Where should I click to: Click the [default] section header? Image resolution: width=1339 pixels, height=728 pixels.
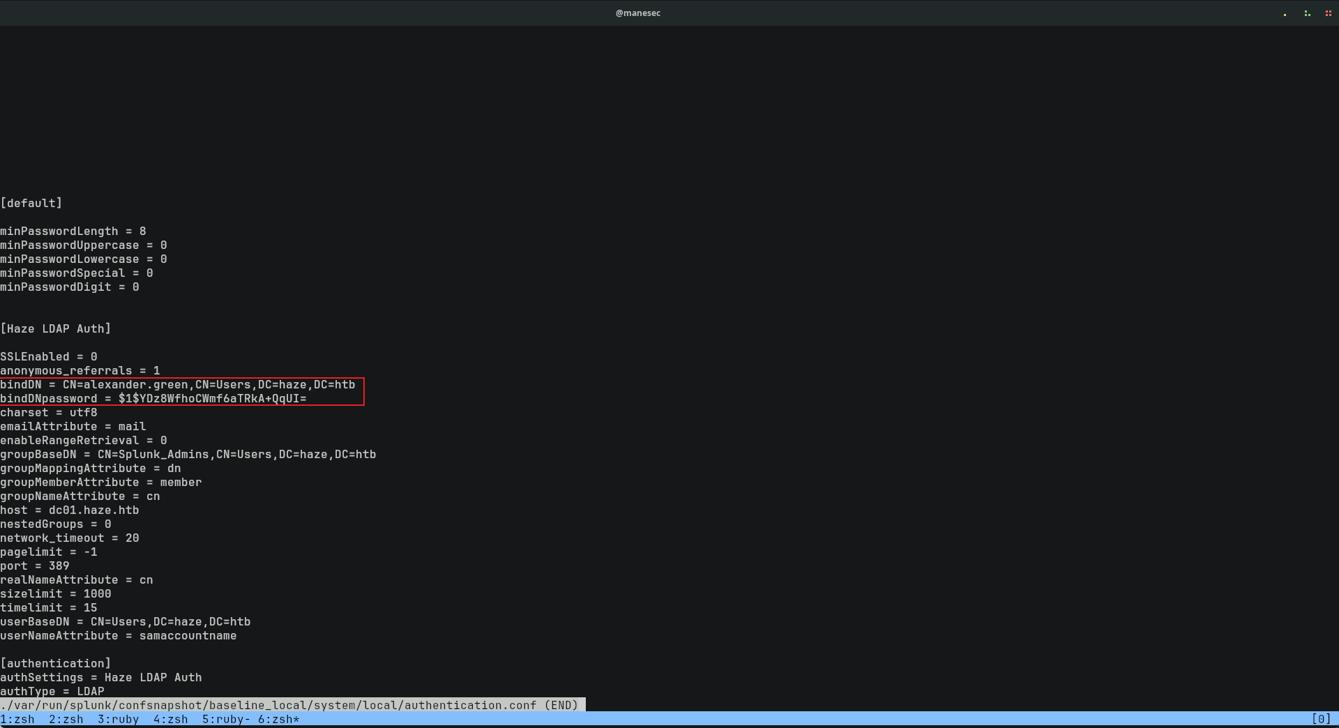click(x=31, y=204)
